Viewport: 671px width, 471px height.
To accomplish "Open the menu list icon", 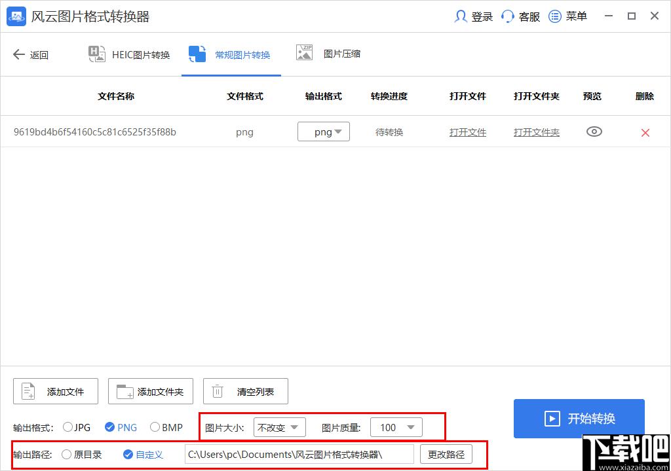I will tap(554, 16).
